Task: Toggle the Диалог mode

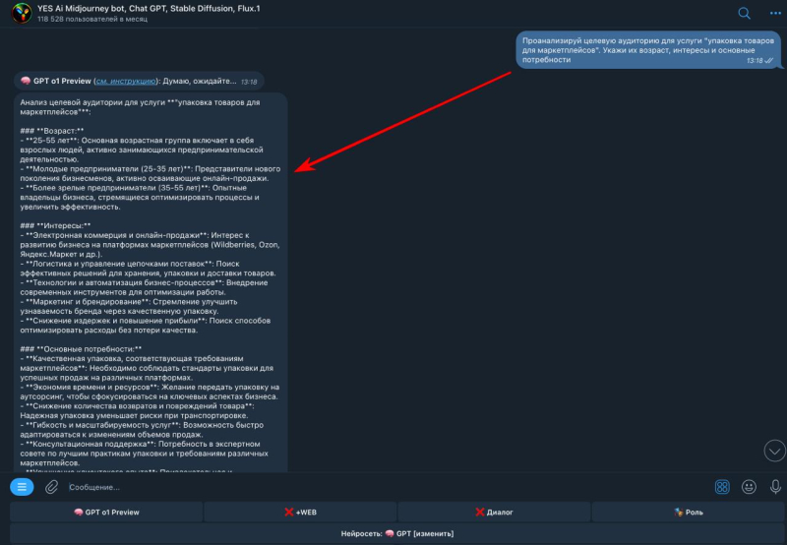Action: 494,512
